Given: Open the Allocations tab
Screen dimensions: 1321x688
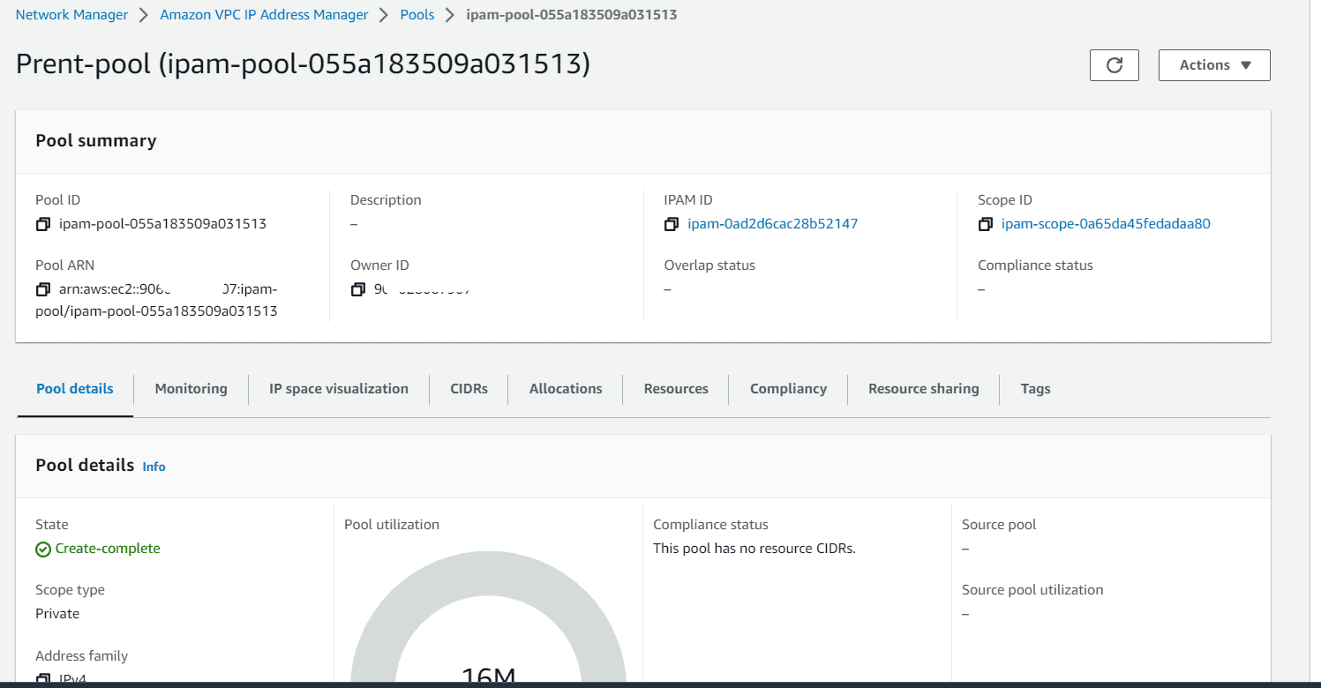Looking at the screenshot, I should (x=566, y=389).
